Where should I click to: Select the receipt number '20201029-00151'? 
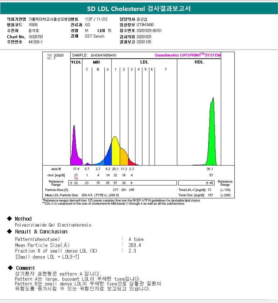click(149, 30)
